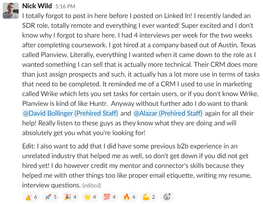
Task: Click the gray (edited) label
Action: [x=92, y=186]
